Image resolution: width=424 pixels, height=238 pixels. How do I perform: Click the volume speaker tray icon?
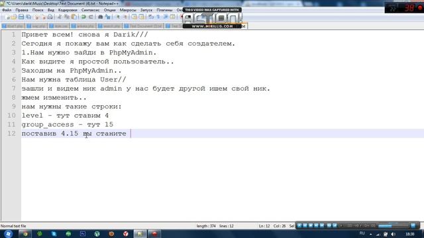(393, 234)
